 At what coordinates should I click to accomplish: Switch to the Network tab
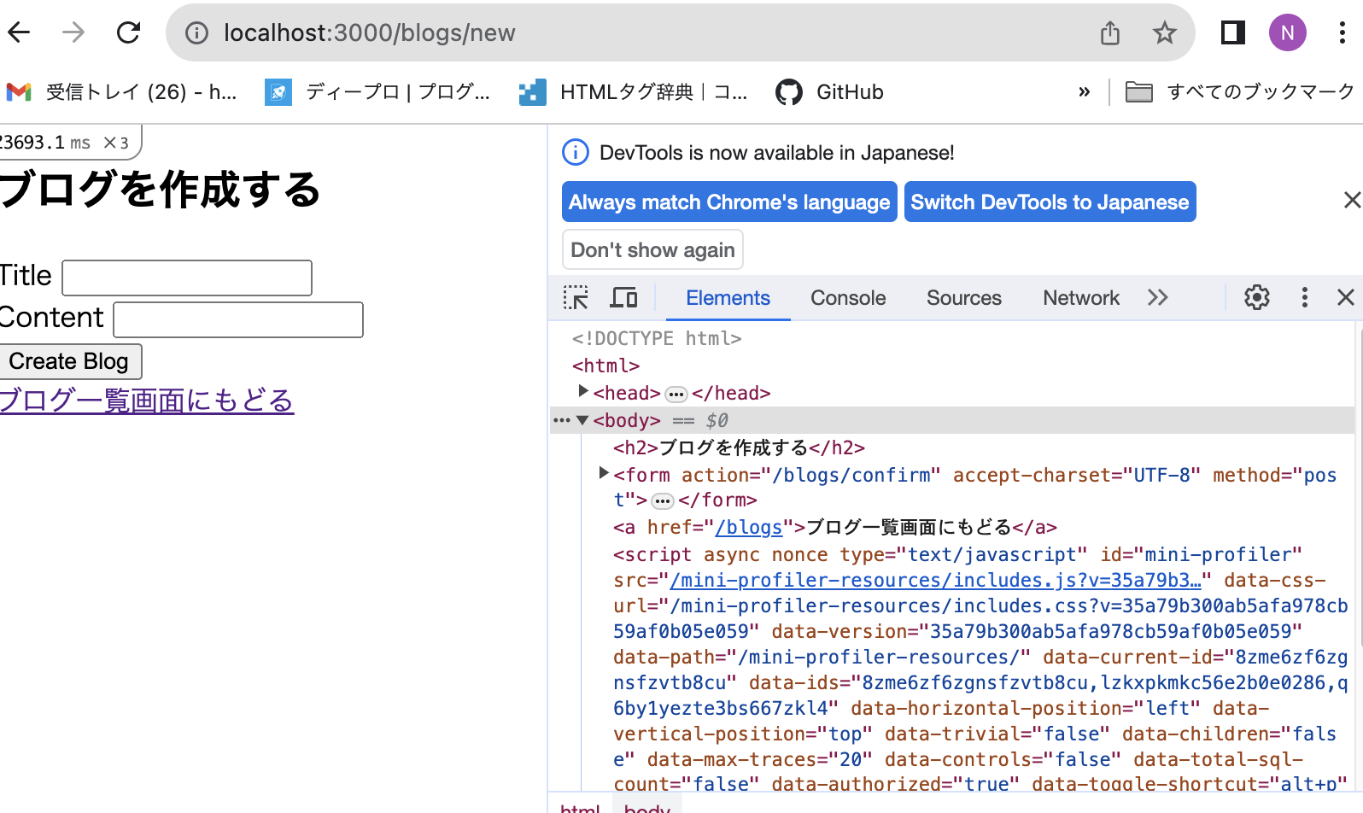1081,297
